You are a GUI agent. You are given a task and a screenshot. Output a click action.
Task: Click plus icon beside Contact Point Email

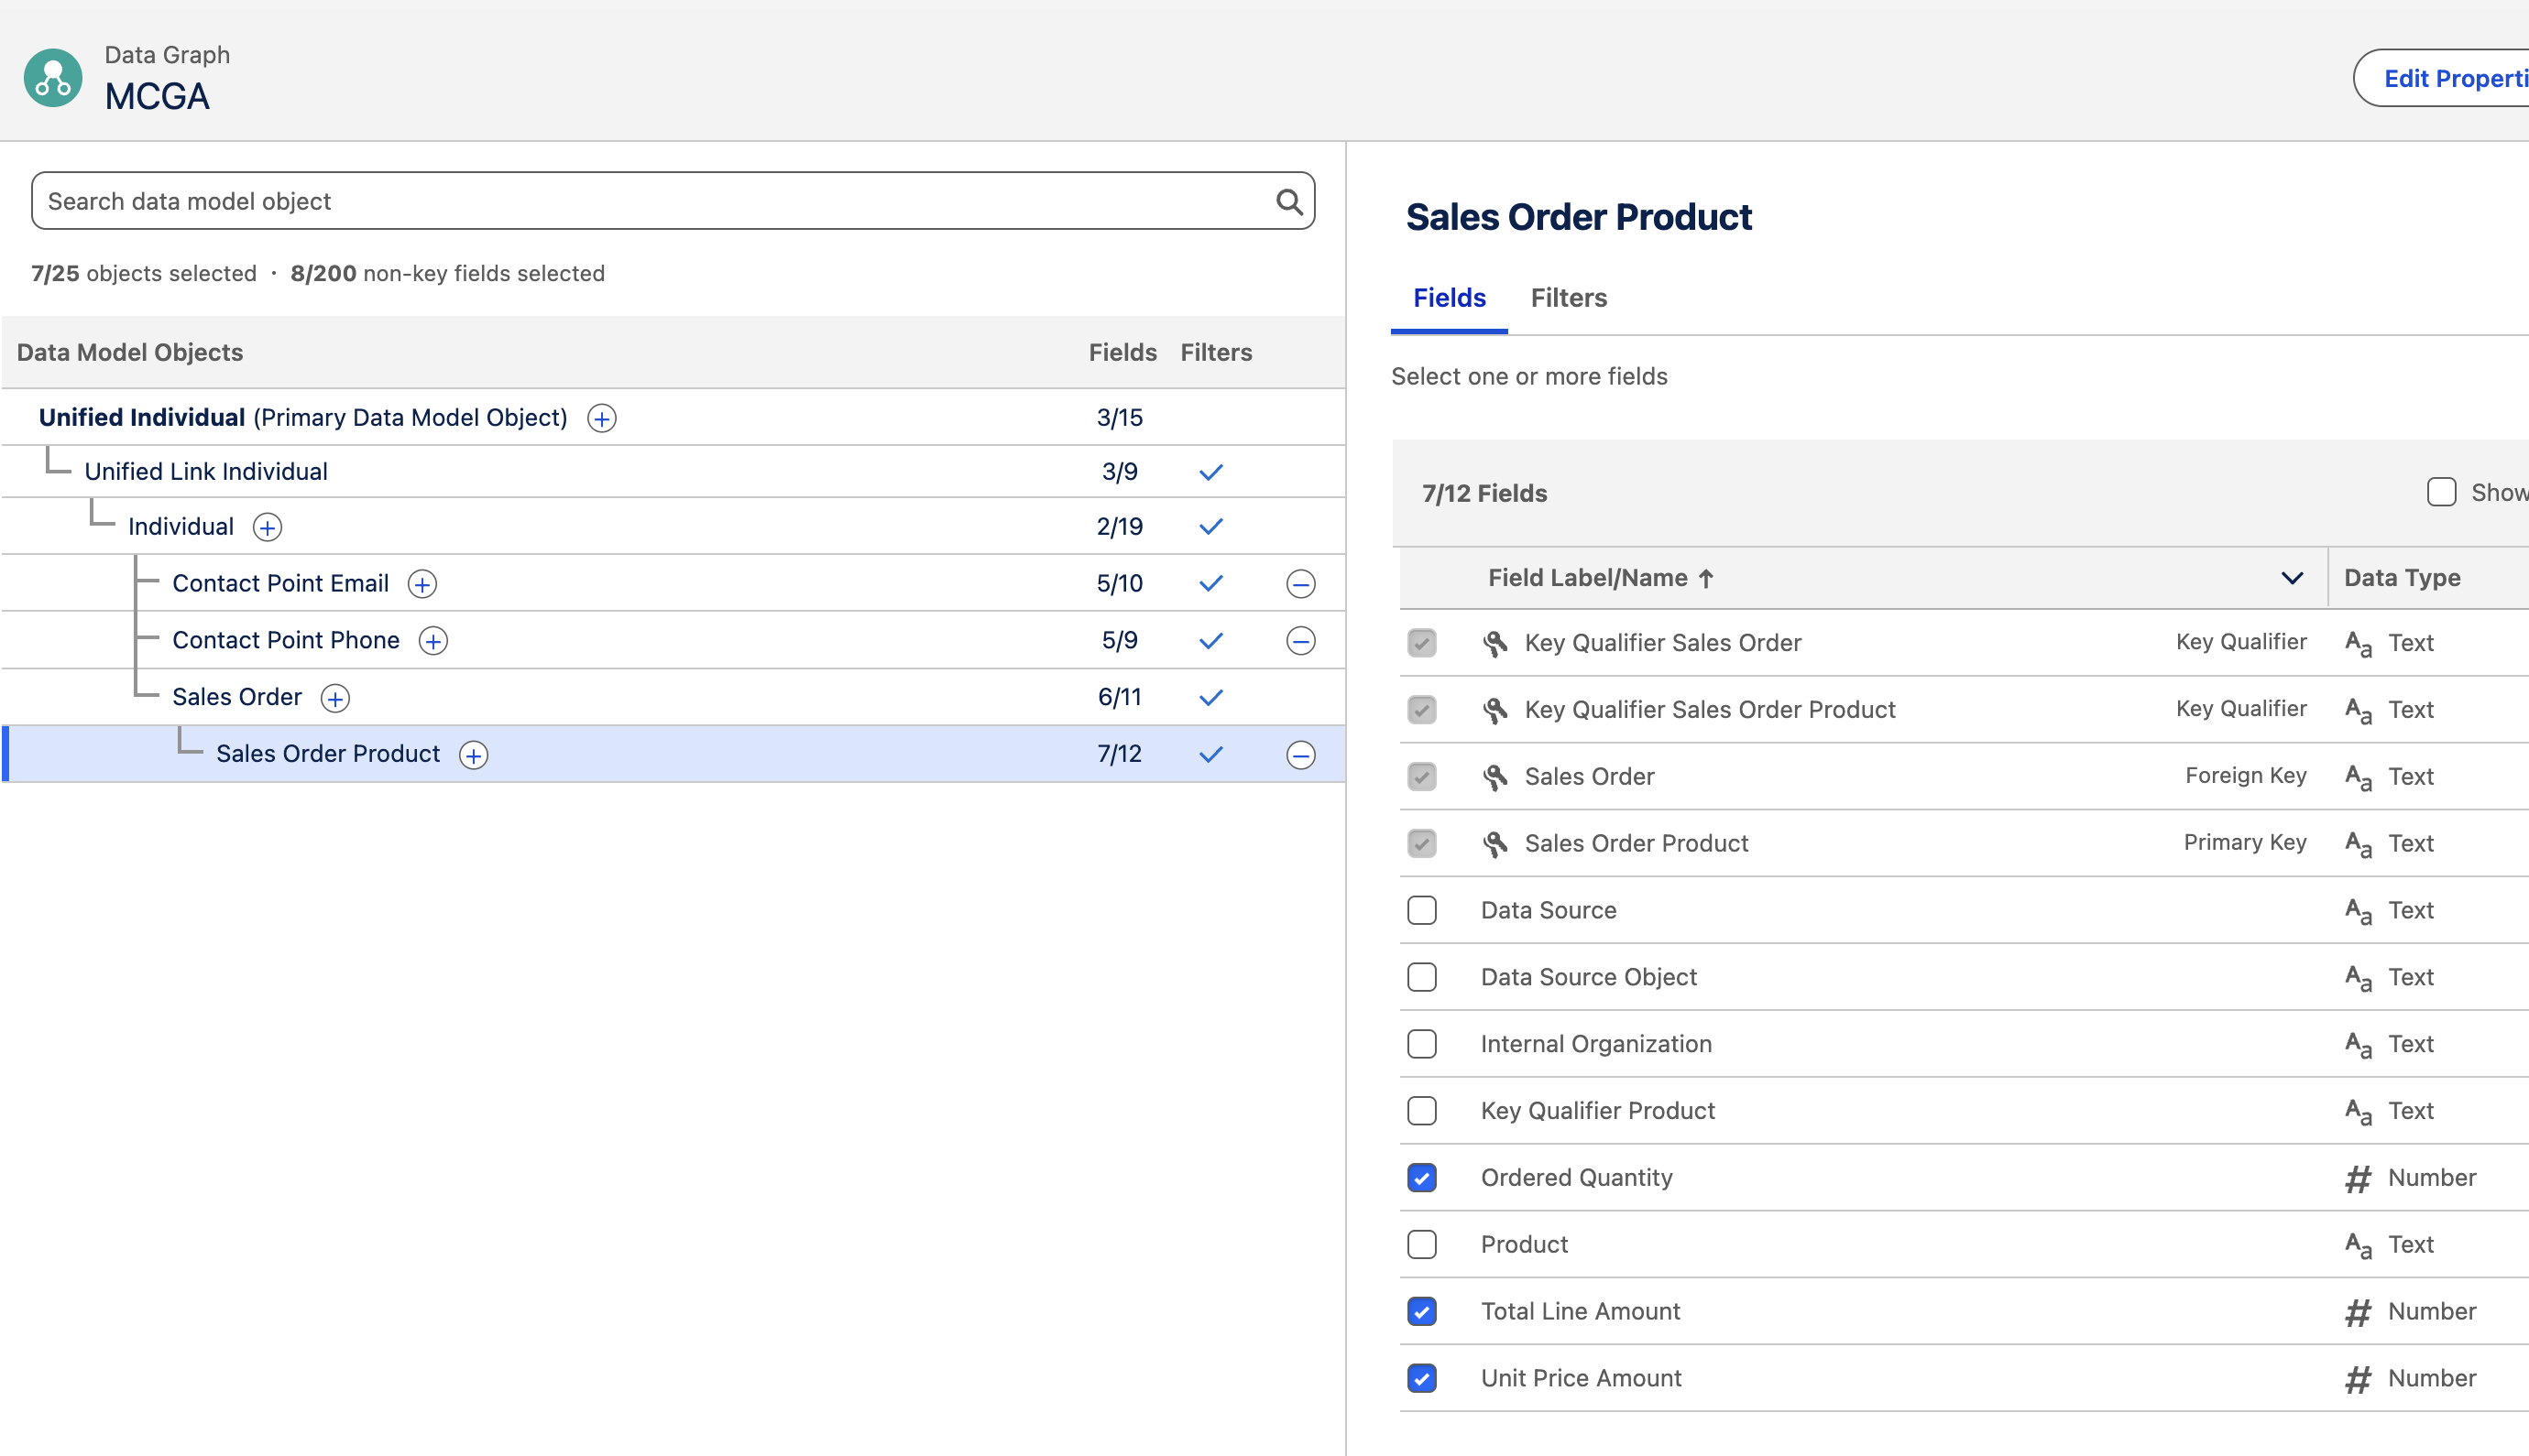pos(422,584)
